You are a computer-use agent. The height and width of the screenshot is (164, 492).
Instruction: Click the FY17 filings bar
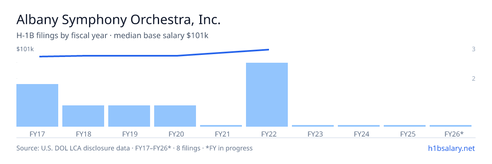click(x=37, y=105)
